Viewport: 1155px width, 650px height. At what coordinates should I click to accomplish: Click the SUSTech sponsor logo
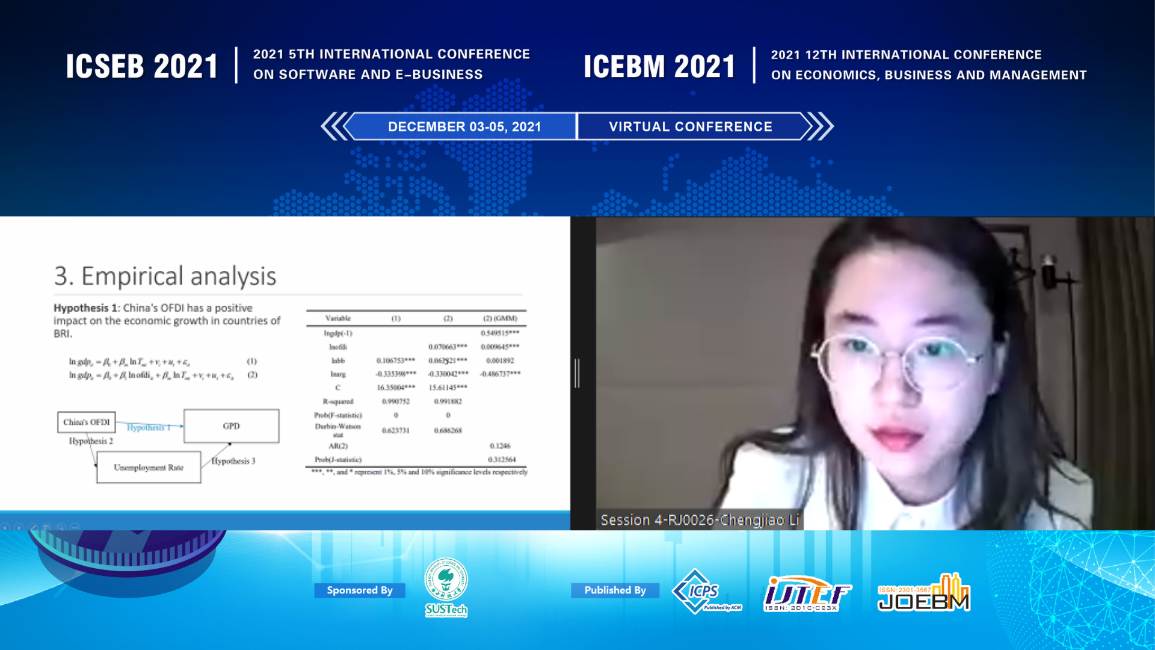(x=446, y=588)
